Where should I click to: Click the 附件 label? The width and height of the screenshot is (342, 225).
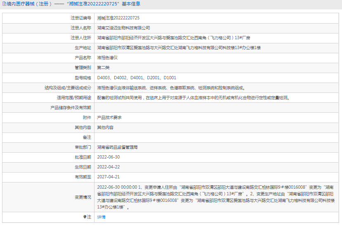pyautogui.click(x=87, y=118)
